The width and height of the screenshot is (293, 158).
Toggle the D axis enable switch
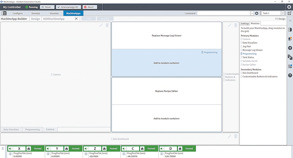pos(162,149)
